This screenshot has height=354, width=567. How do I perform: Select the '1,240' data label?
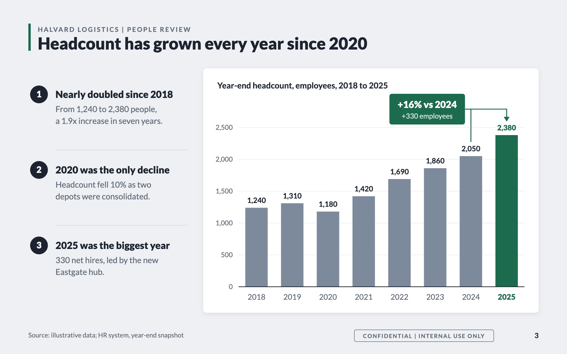click(256, 200)
